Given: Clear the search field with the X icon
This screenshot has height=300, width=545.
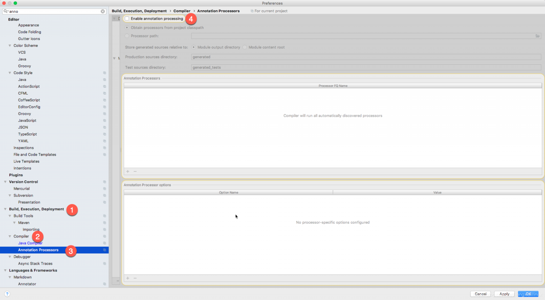Looking at the screenshot, I should [x=103, y=12].
